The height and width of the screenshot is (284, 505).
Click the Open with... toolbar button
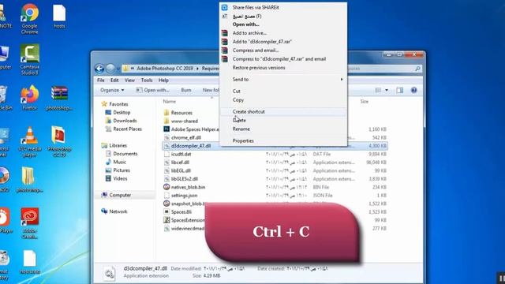click(152, 90)
